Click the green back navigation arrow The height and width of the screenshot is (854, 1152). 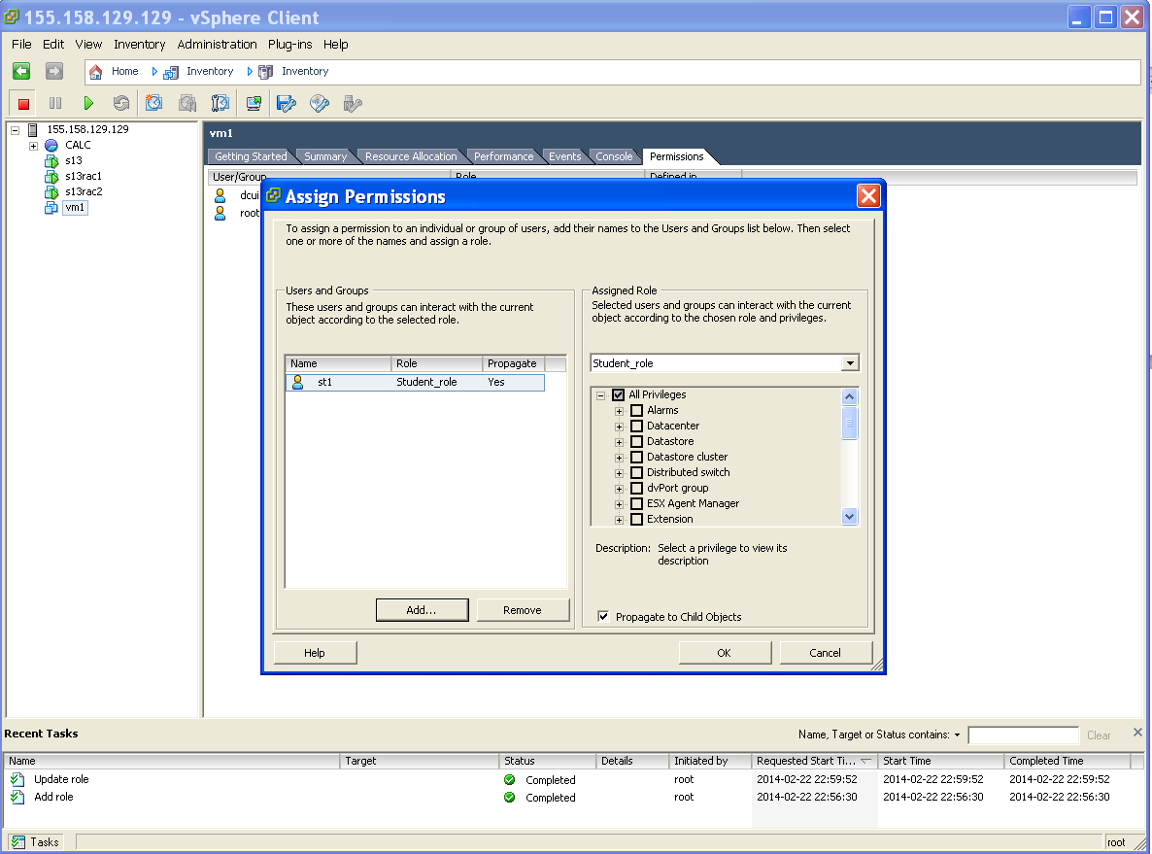tap(21, 71)
